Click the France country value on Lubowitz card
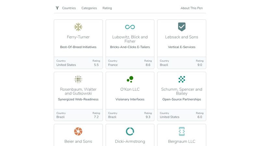 [113, 65]
